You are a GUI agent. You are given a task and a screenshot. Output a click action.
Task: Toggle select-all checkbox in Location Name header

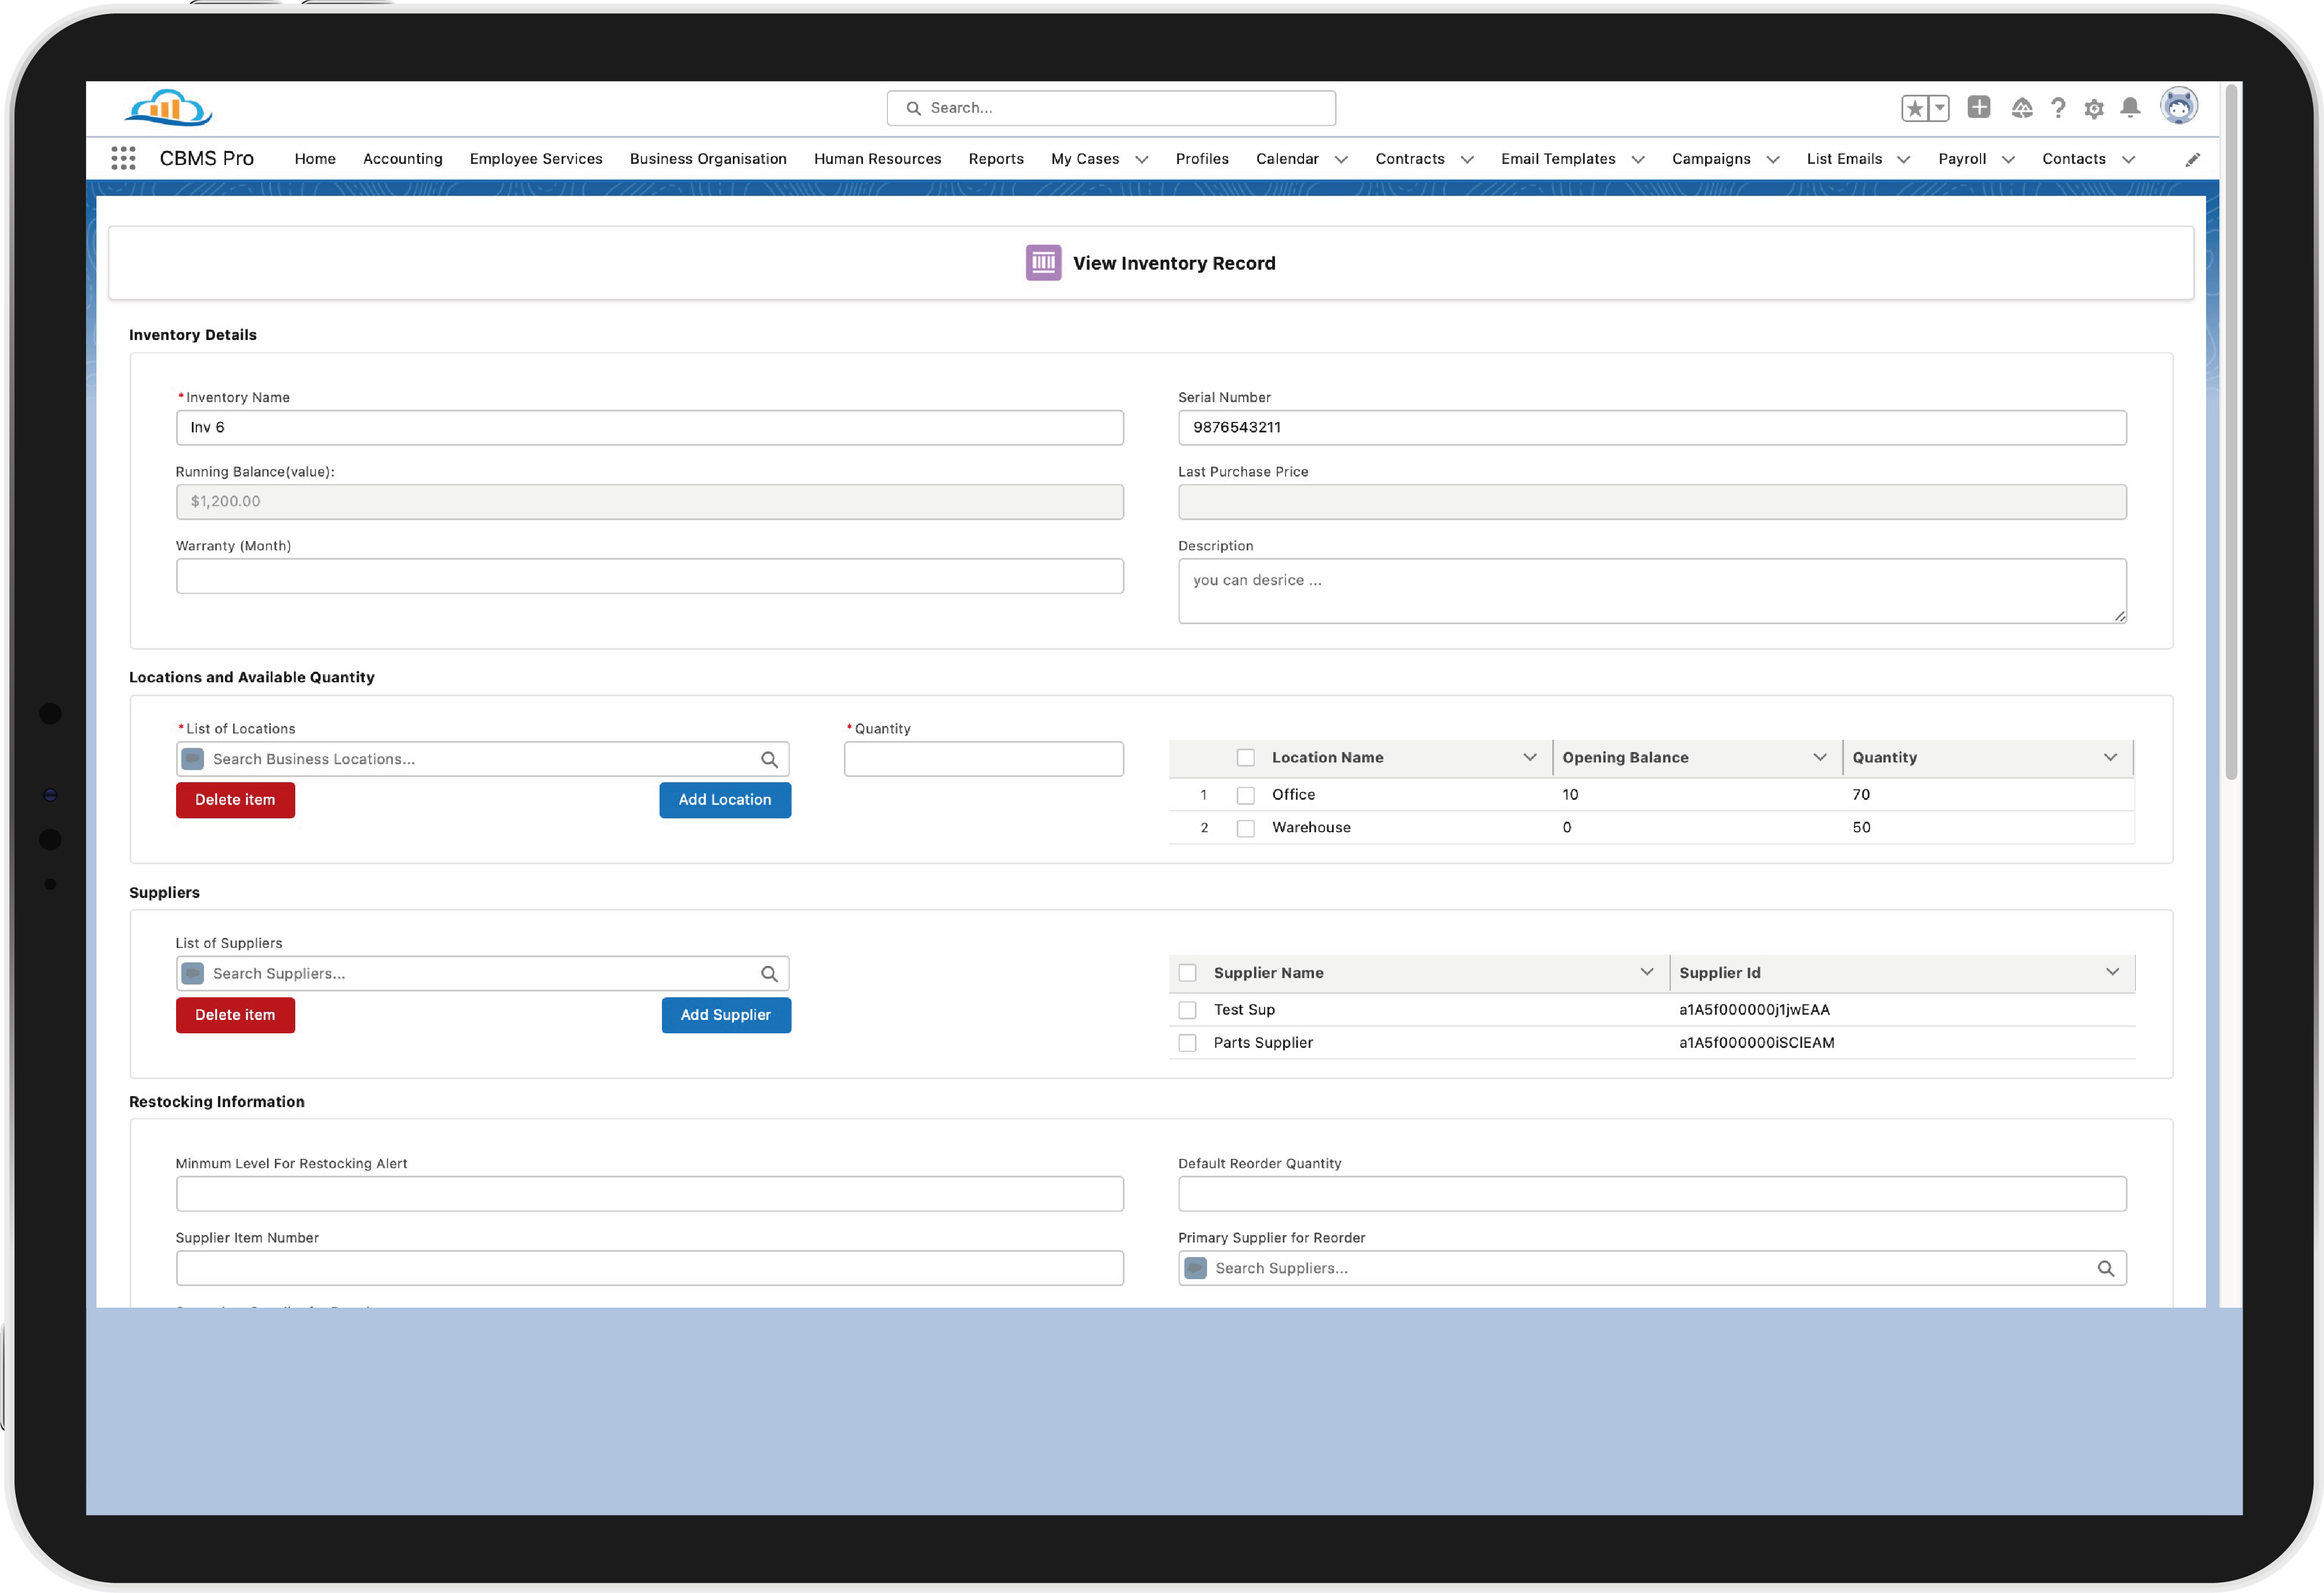(1245, 758)
